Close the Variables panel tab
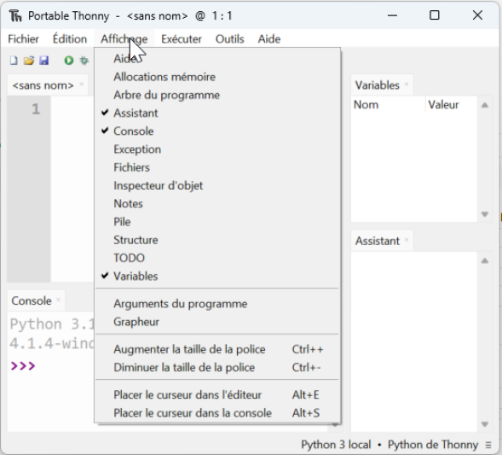The image size is (502, 455). [x=407, y=85]
